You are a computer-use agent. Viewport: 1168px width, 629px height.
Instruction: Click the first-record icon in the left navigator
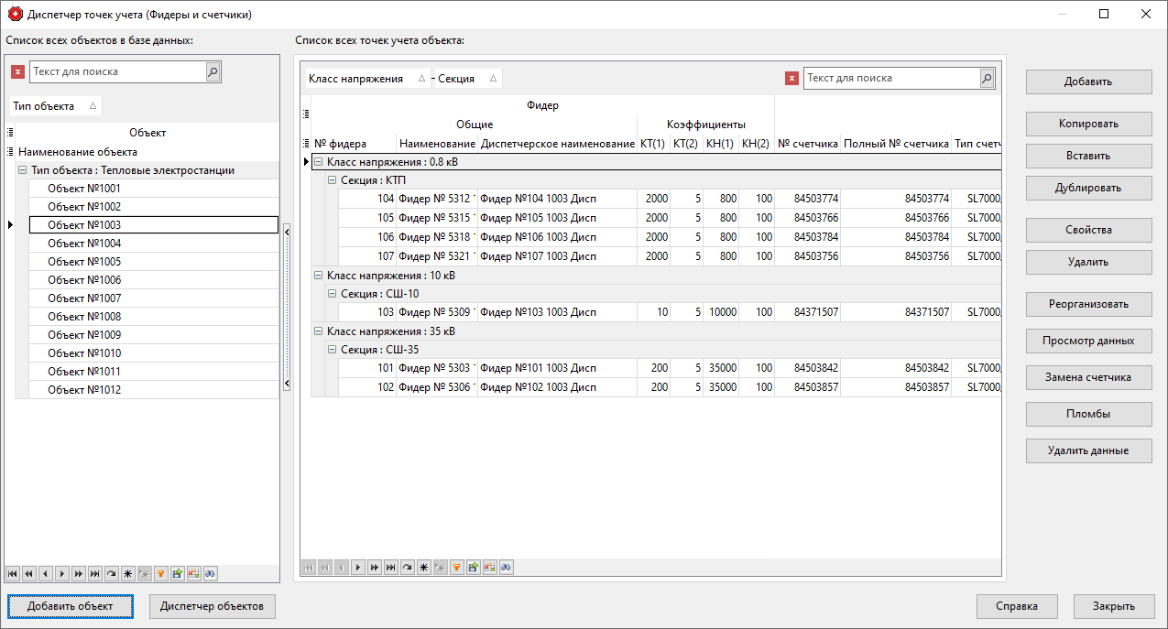pyautogui.click(x=12, y=573)
